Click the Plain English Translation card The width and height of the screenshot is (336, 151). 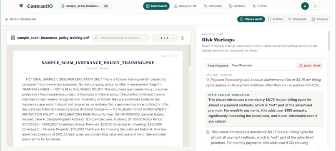point(264,109)
